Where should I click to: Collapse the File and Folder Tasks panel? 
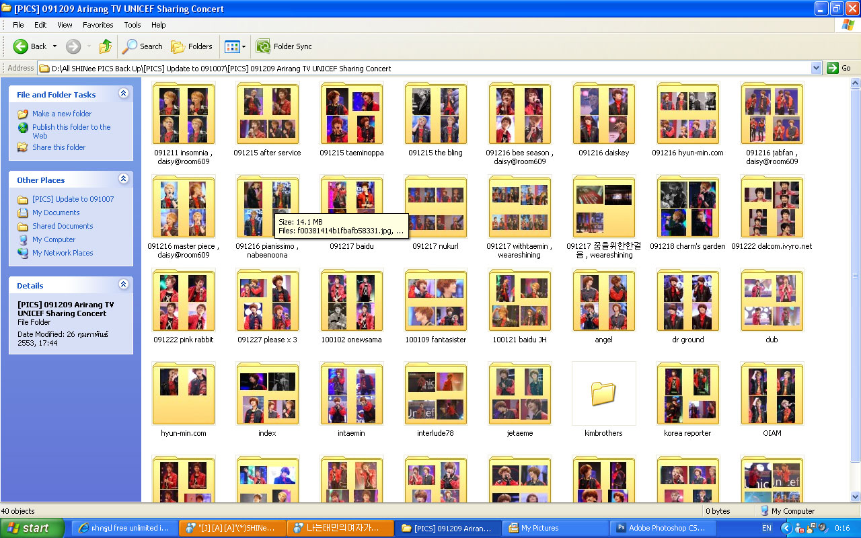tap(123, 93)
